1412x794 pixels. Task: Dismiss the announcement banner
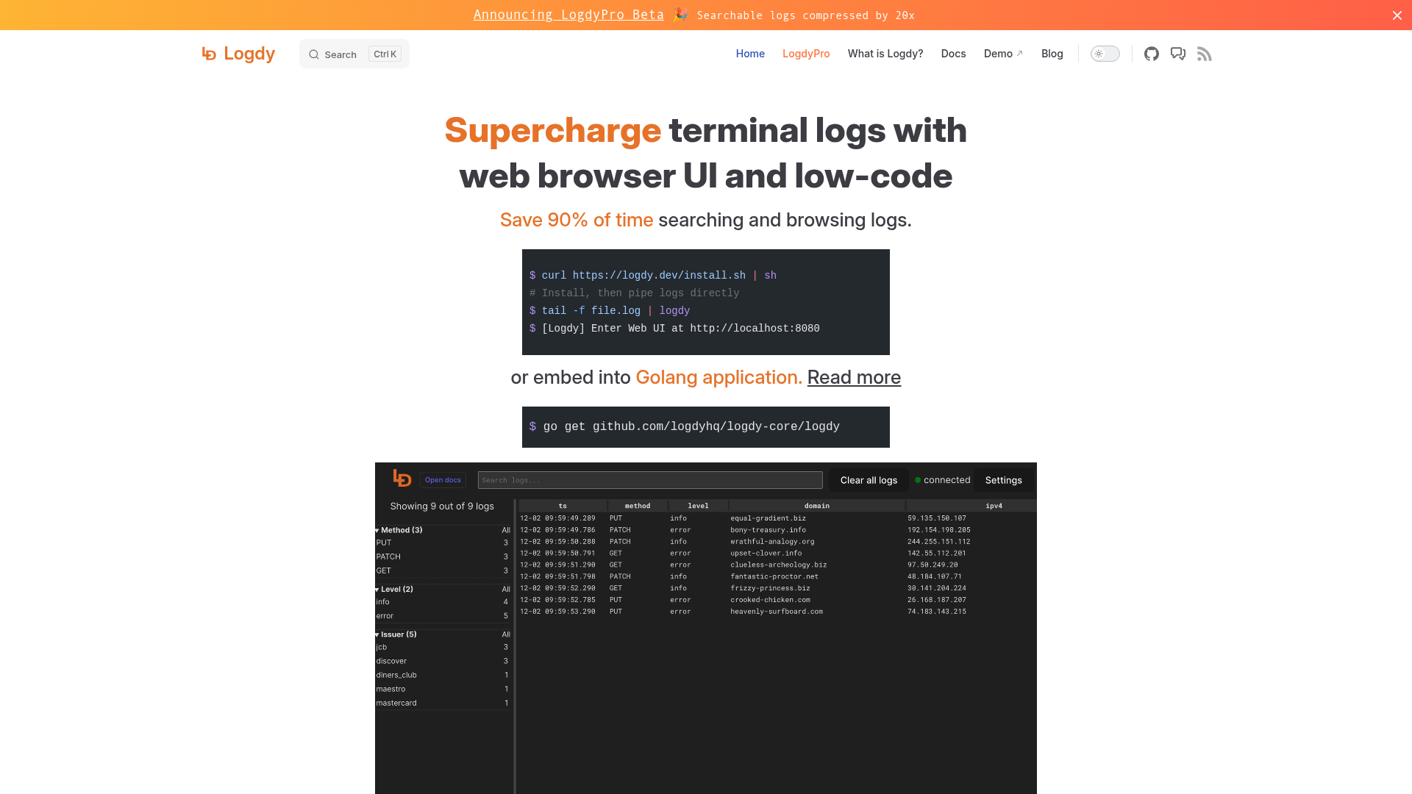tap(1397, 15)
